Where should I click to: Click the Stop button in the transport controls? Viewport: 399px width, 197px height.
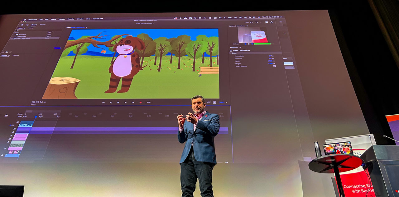point(118,102)
